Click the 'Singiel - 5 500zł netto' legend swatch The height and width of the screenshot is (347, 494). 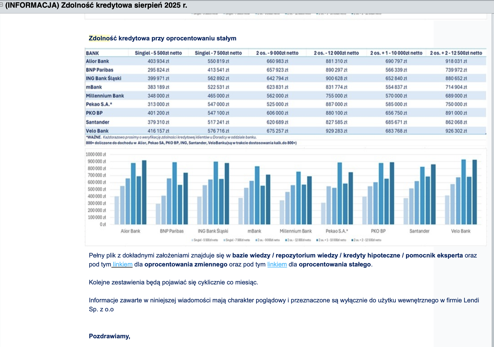[x=192, y=240]
